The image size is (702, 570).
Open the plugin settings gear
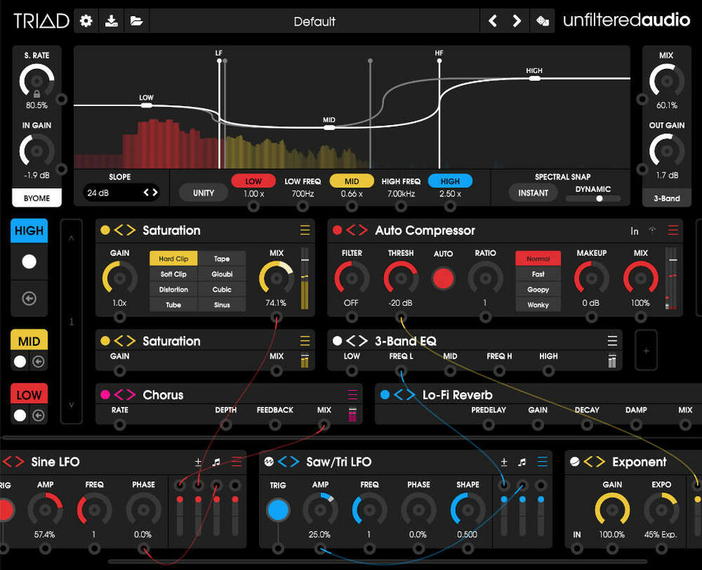tap(86, 20)
